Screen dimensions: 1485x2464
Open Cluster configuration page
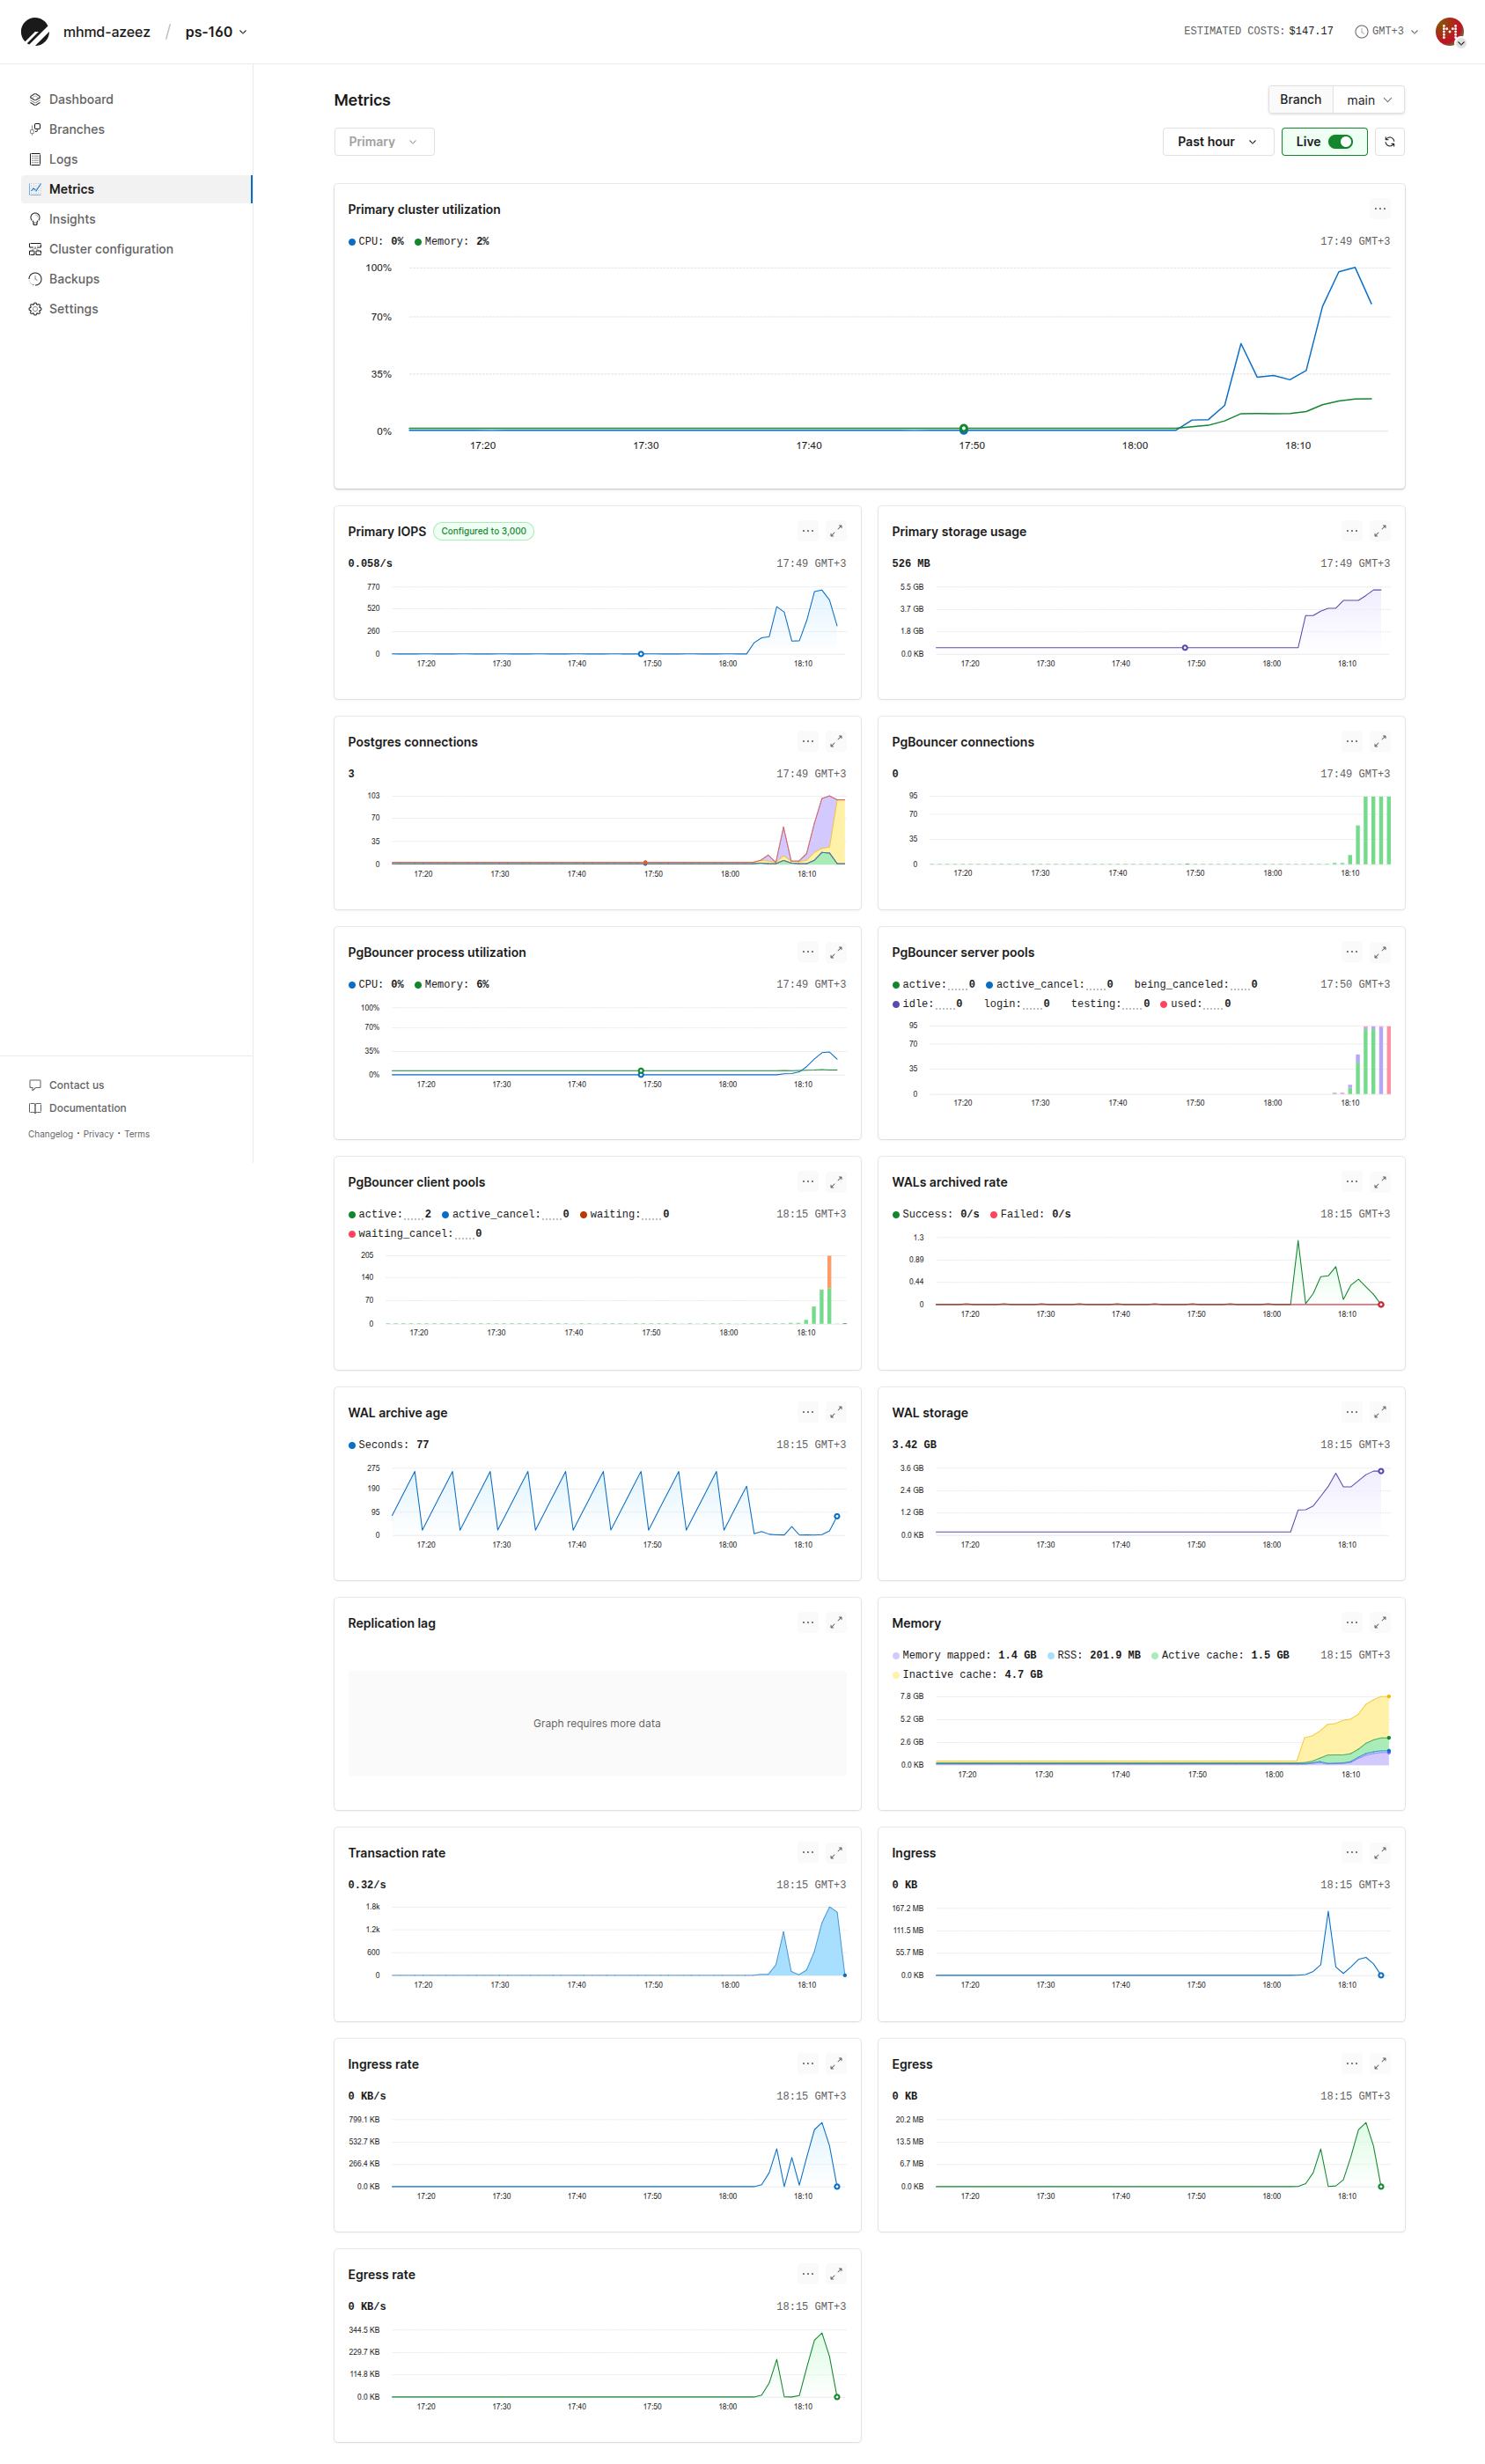[110, 249]
